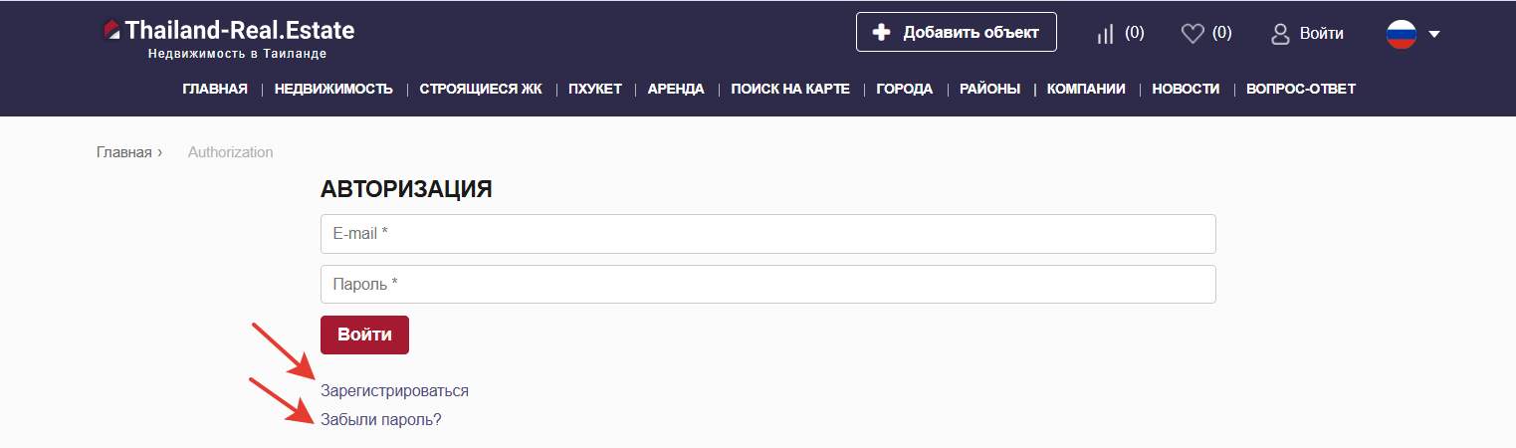Open the ВОПРОС-ОТВЕТ section
This screenshot has height=448, width=1516.
click(x=1301, y=90)
